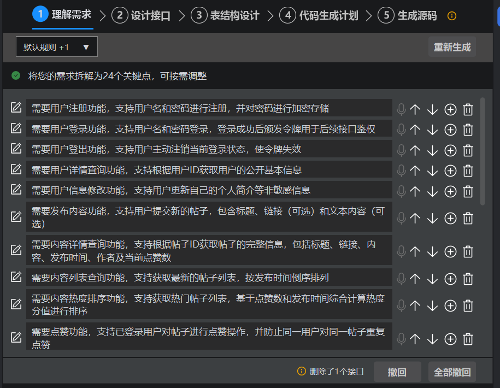Click microphone icon for 用户注册功能 row
This screenshot has width=500, height=388.
coord(401,109)
